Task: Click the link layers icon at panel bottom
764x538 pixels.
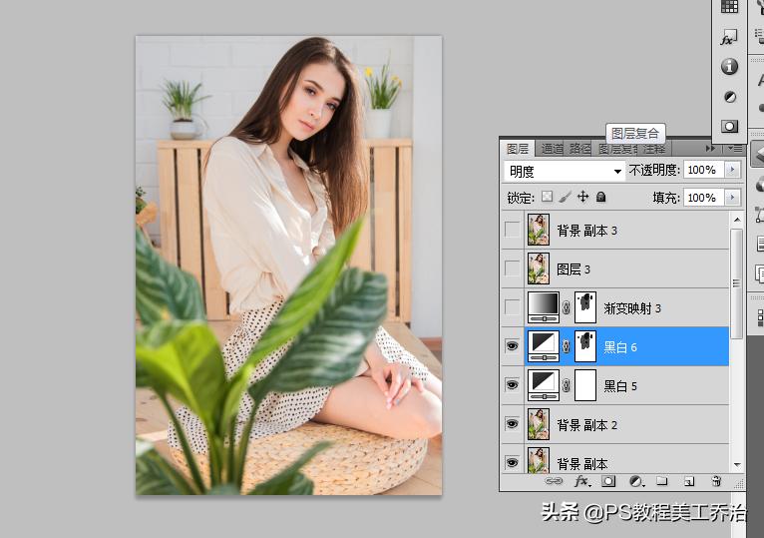Action: click(553, 481)
